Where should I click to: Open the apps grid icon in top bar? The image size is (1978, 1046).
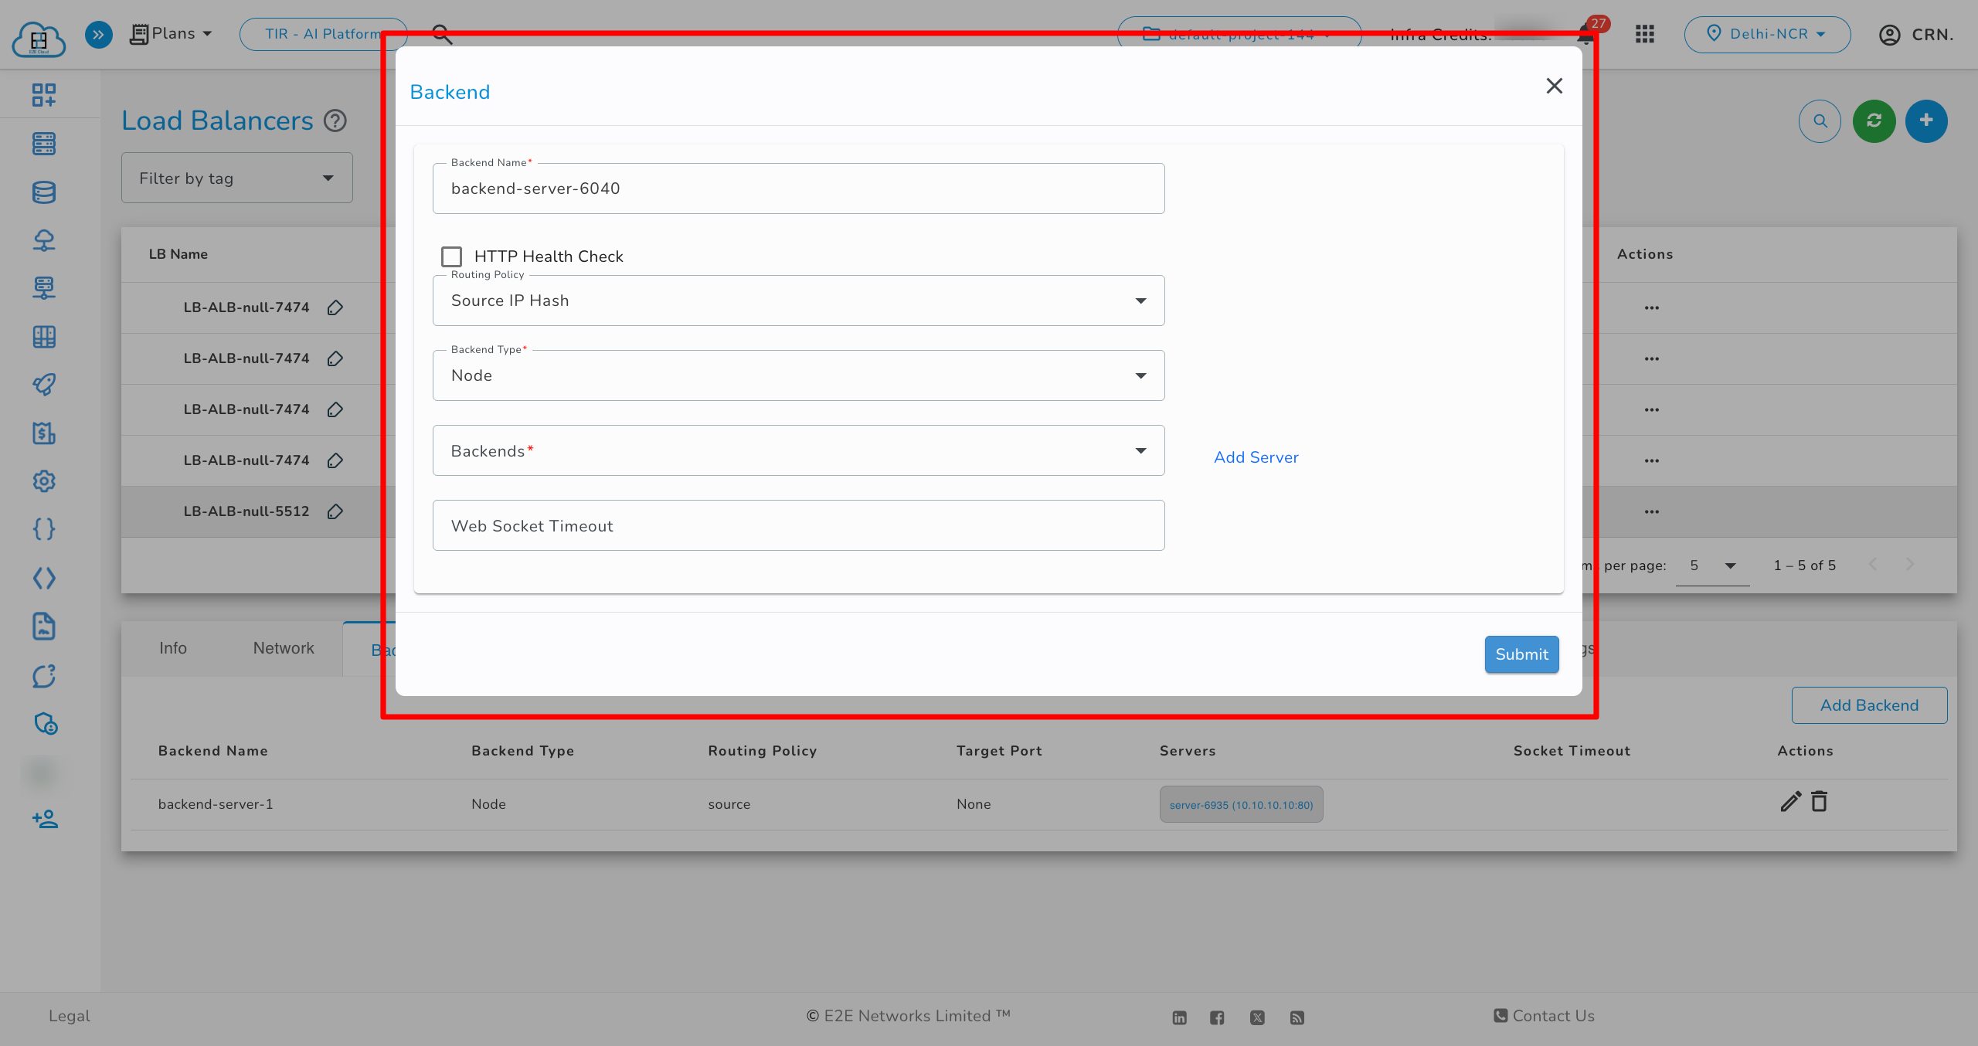(1645, 34)
